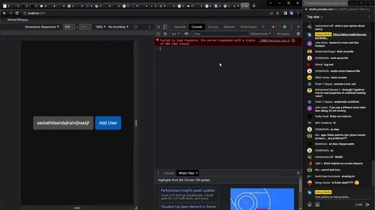Image resolution: width=375 pixels, height=210 pixels.
Task: Go back with the browser back arrow
Action: [x=4, y=13]
